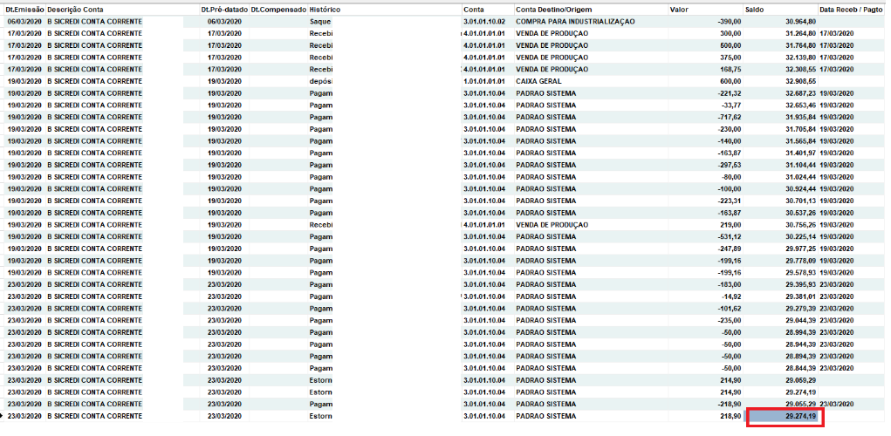Screen dimensions: 891x436
Task: Select the CAIXA GERAL cell
Action: pyautogui.click(x=540, y=80)
